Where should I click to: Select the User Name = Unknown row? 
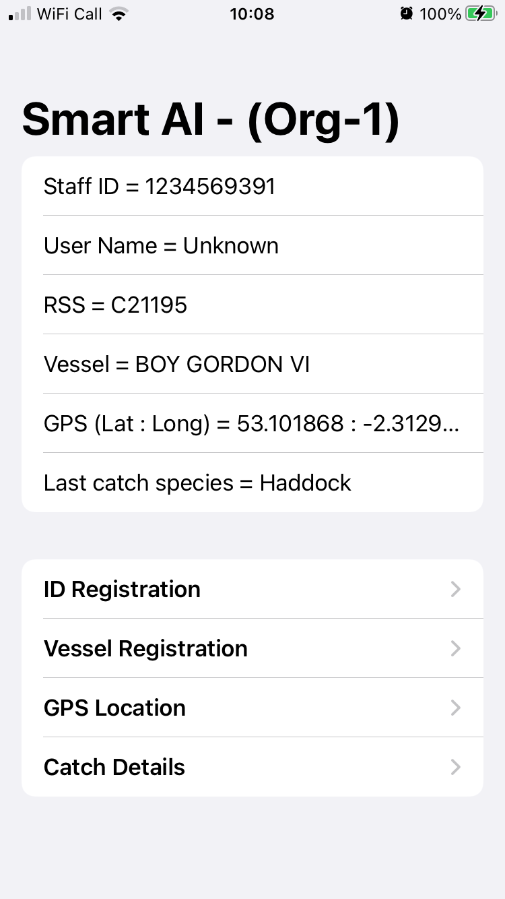(x=252, y=245)
